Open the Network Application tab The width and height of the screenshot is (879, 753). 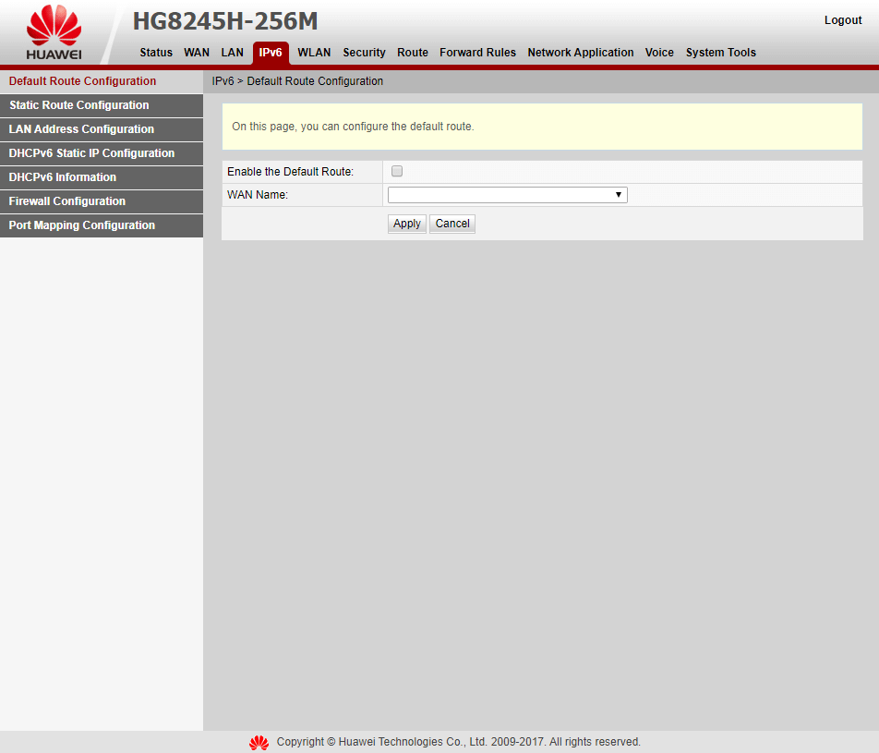pos(580,53)
